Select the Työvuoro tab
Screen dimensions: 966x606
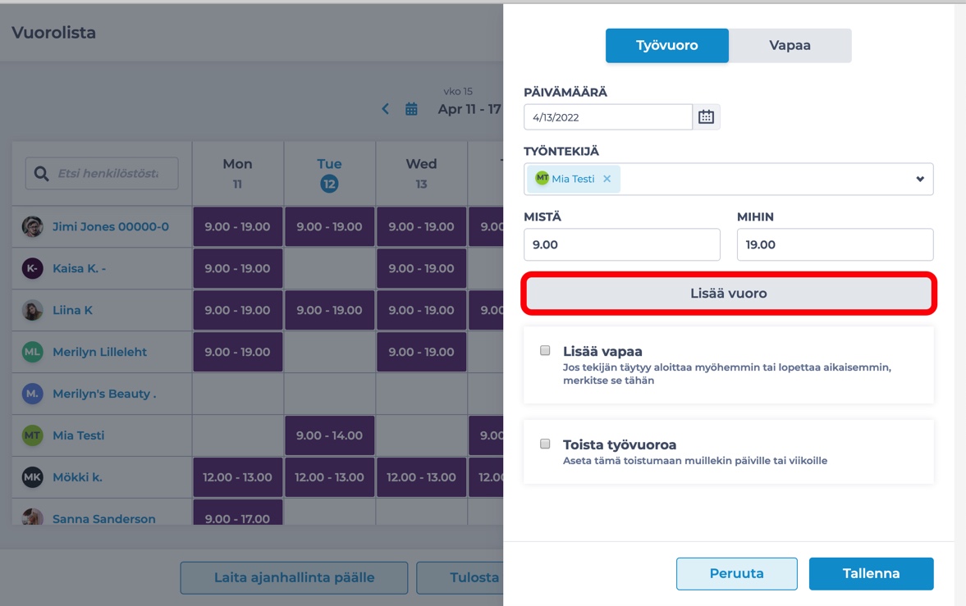point(666,45)
